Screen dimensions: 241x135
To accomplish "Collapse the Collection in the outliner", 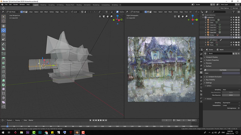I will click(203, 17).
